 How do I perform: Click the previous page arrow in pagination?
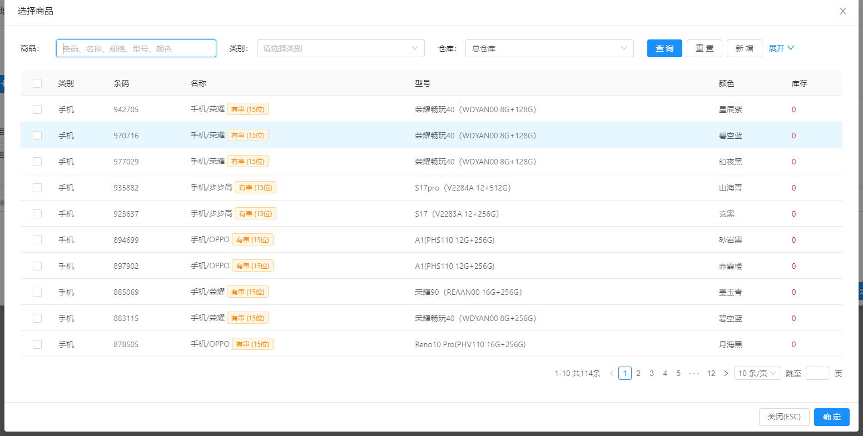[612, 373]
